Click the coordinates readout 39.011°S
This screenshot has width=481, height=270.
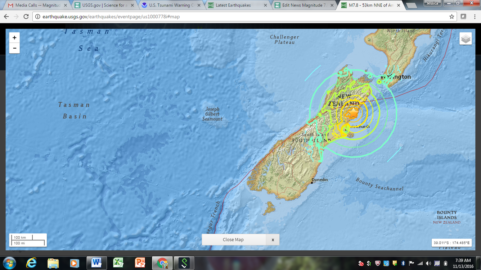451,243
